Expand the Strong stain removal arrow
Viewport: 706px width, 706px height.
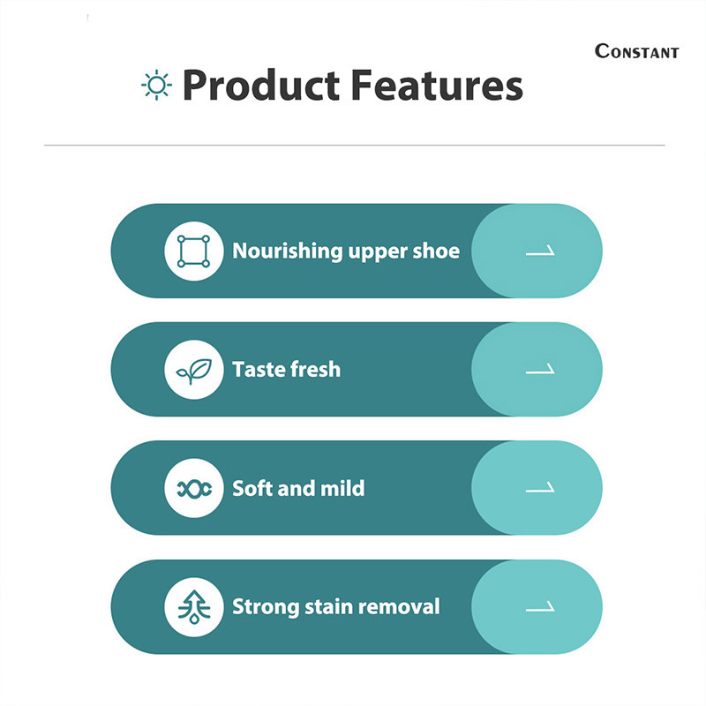tap(539, 608)
